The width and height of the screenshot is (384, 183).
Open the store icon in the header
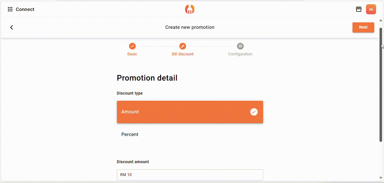pyautogui.click(x=358, y=10)
